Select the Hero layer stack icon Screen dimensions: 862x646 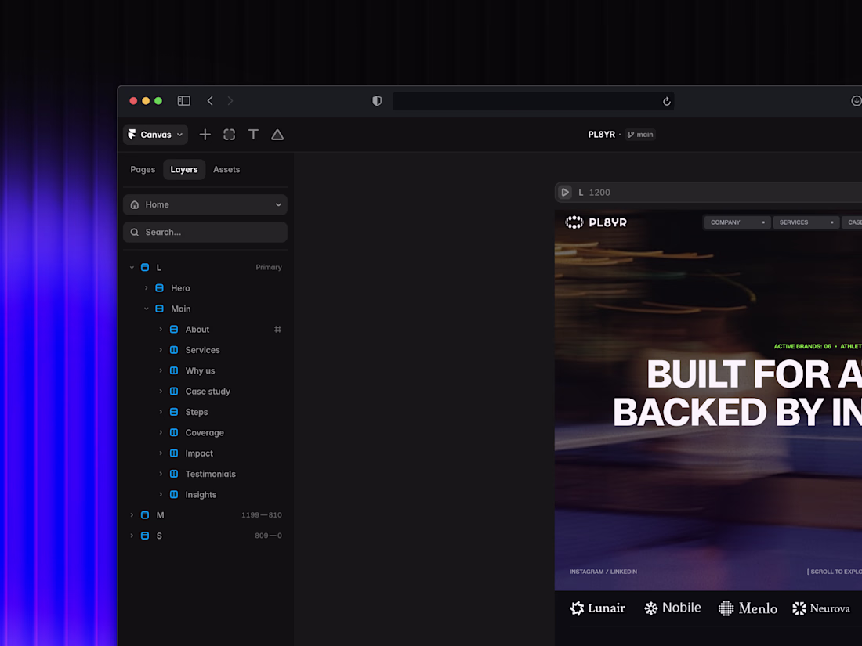coord(159,288)
